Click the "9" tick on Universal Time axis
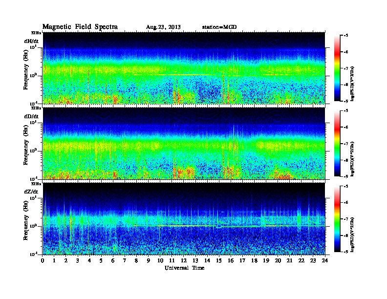This screenshot has height=299, width=387. (149, 261)
